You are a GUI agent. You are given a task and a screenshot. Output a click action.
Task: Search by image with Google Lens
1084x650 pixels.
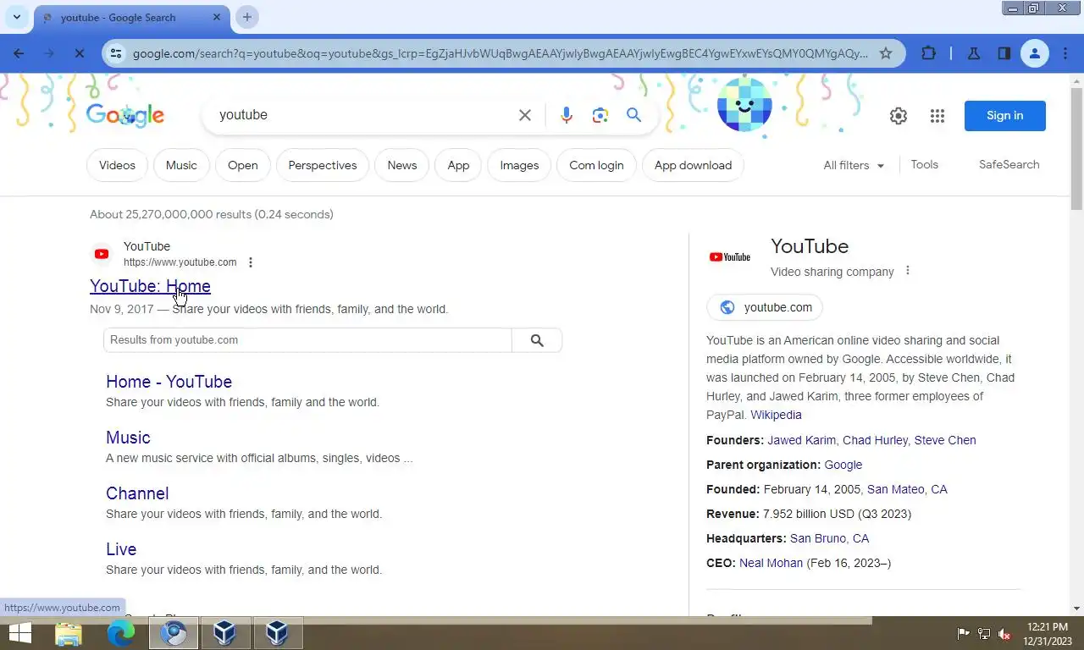pyautogui.click(x=600, y=115)
